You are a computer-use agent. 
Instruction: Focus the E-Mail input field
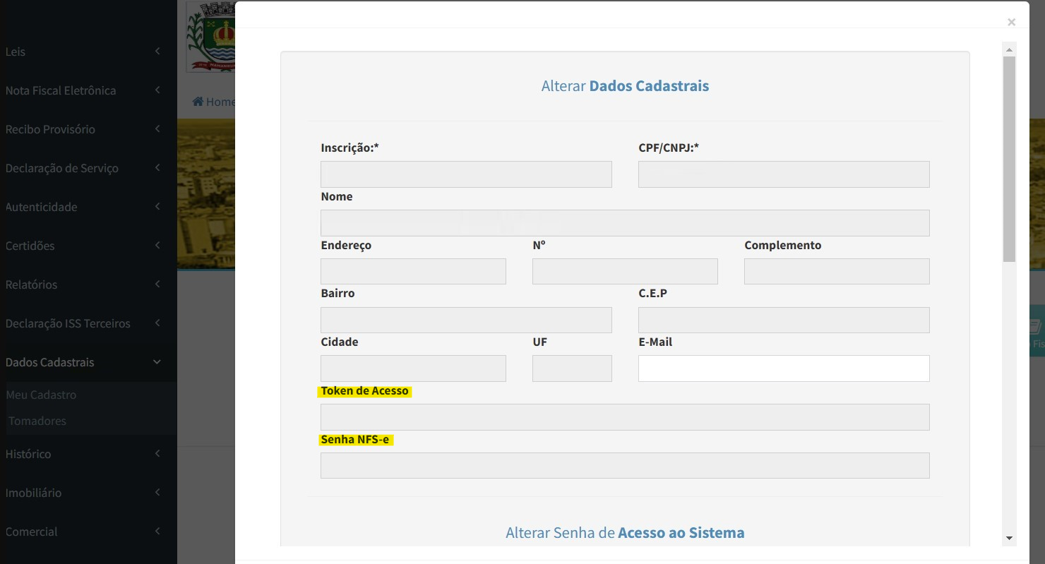tap(784, 368)
